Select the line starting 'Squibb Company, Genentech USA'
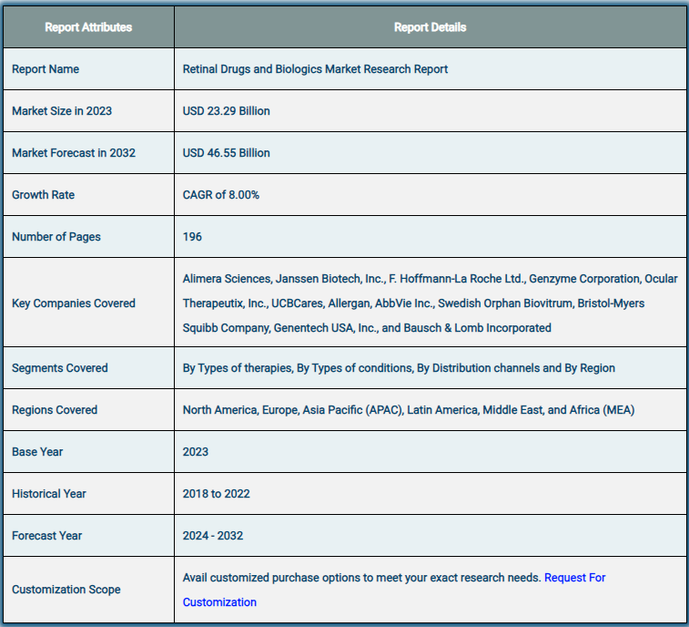 click(367, 328)
